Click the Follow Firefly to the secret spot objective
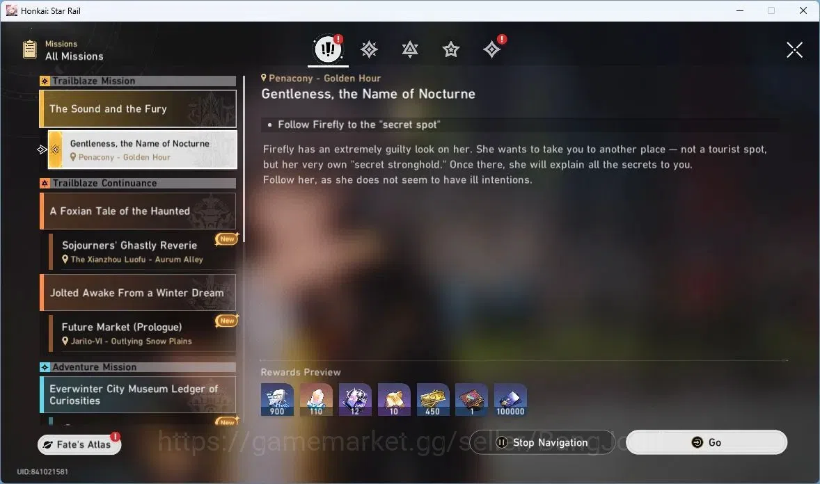 [x=520, y=124]
